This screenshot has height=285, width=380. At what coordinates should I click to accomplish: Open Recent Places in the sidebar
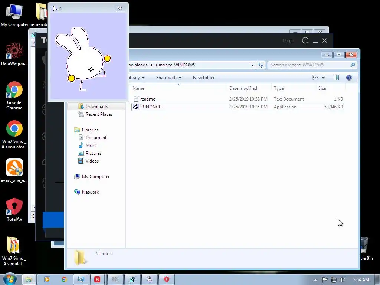tap(99, 114)
